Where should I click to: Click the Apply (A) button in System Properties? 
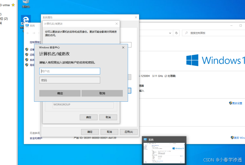(x=129, y=132)
